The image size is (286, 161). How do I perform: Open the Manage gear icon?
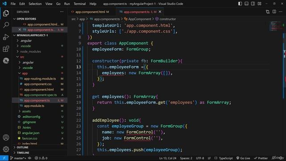tap(6, 149)
